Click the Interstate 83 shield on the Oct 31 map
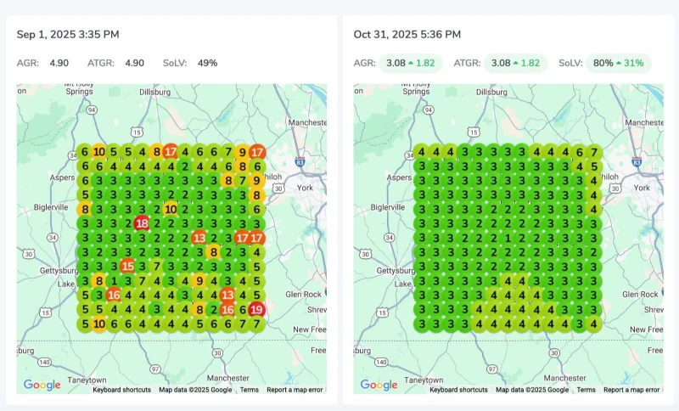The height and width of the screenshot is (411, 679). click(x=637, y=162)
